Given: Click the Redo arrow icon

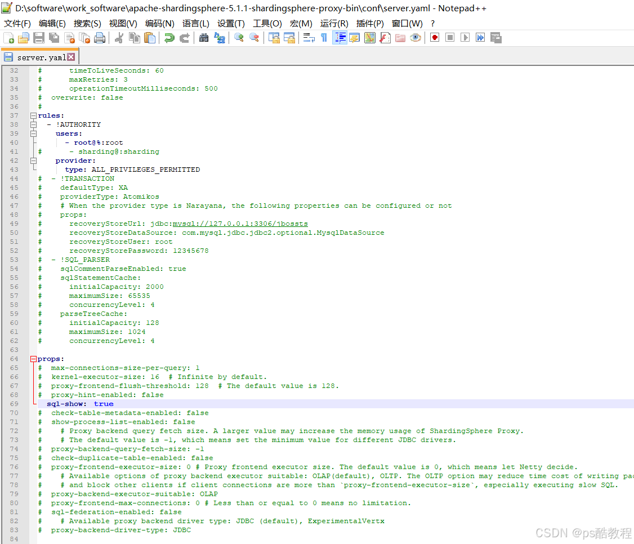Looking at the screenshot, I should point(184,38).
